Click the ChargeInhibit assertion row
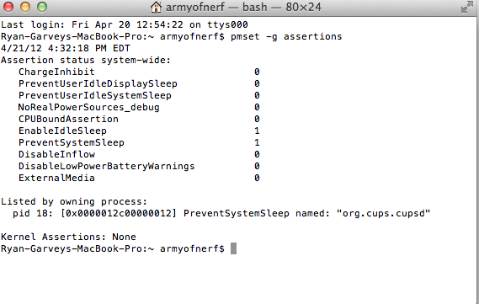The image size is (479, 304). pos(139,72)
